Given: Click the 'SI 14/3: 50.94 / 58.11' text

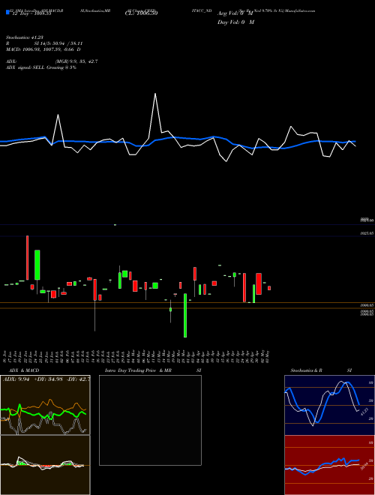Looking at the screenshot, I should pos(58,43).
